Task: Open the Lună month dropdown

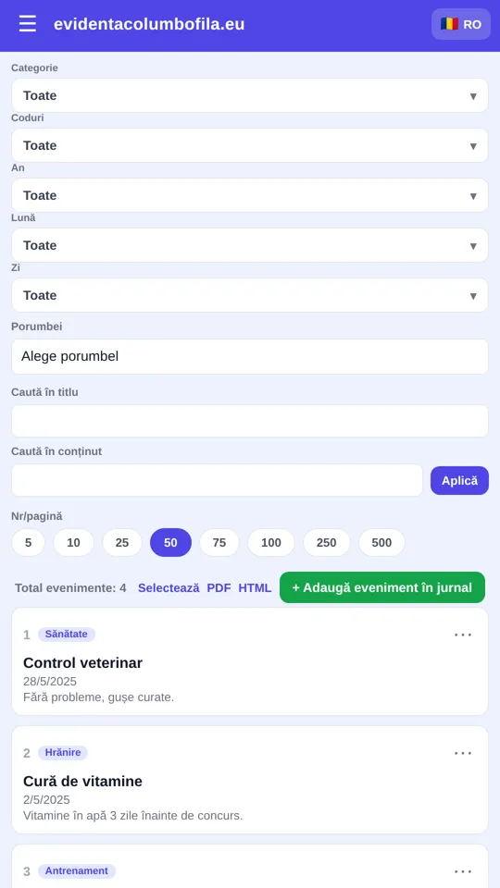Action: click(x=250, y=245)
